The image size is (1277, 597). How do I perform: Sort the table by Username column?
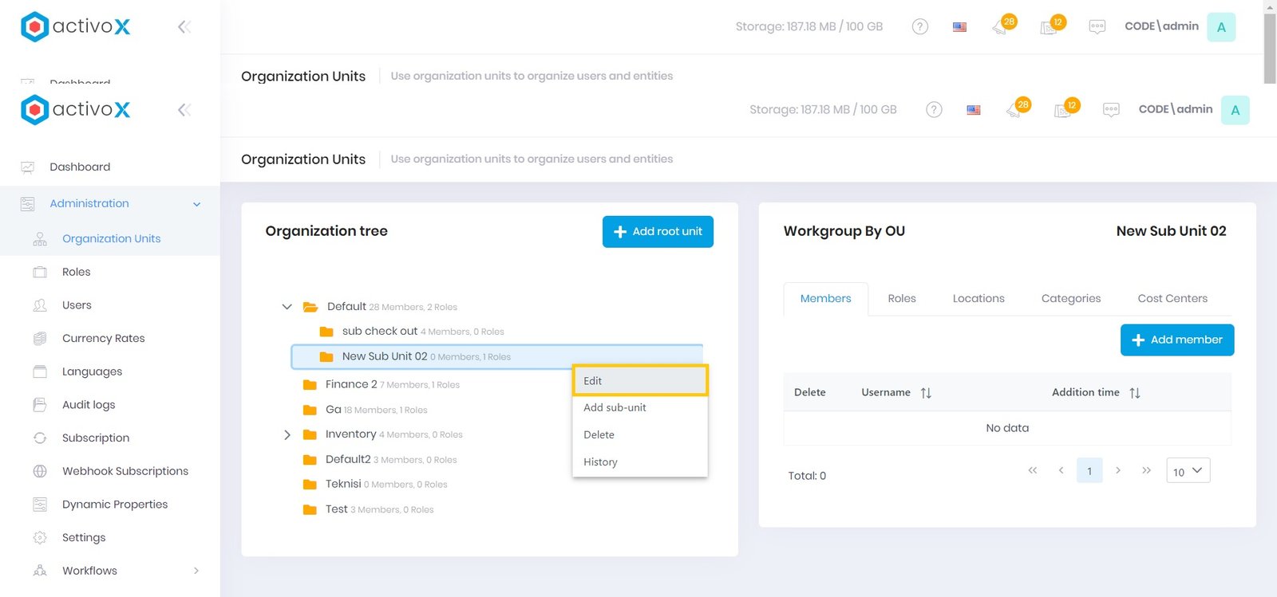pos(926,393)
